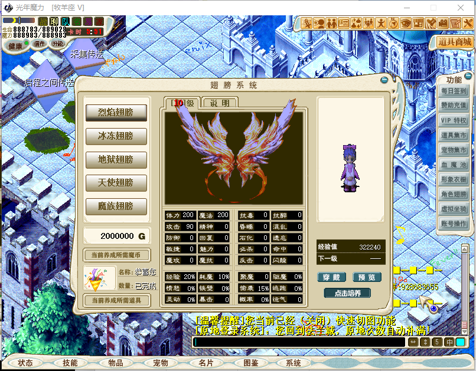The height and width of the screenshot is (371, 476).
Task: Open 虚拟坐骑 virtual mount
Action: click(x=454, y=209)
